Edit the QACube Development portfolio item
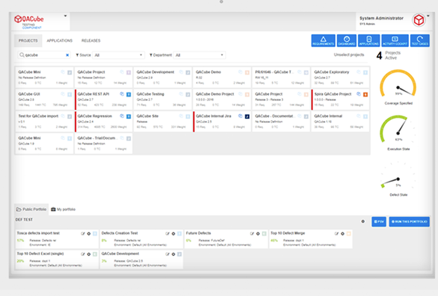Viewport: 438px width, 296px height. [x=167, y=254]
